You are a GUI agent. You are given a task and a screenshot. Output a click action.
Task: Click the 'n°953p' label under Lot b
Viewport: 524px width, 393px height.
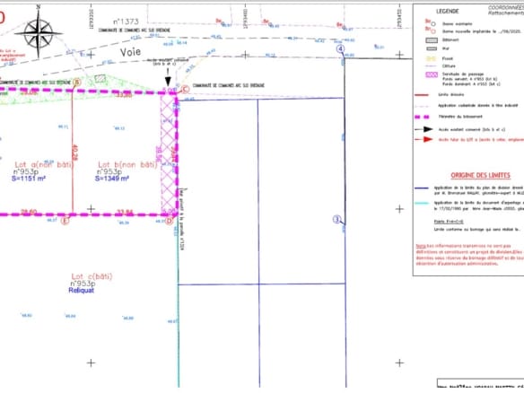[109, 171]
